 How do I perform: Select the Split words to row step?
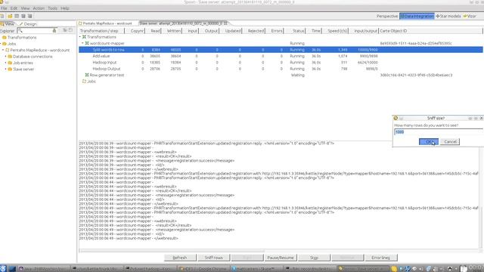[x=281, y=50]
